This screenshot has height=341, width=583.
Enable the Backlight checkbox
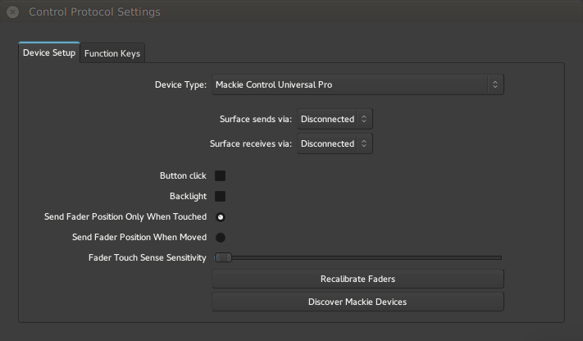[220, 197]
